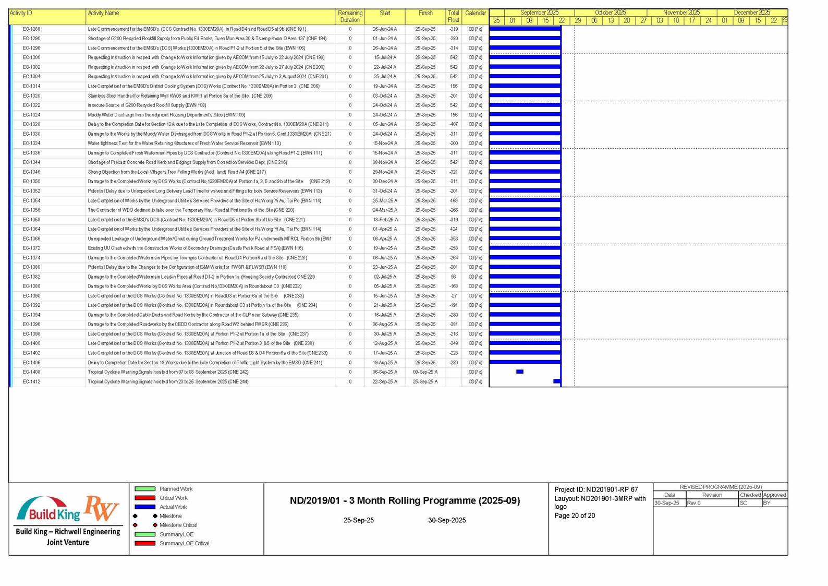
Task: Select the October 2025 timescale header
Action: (610, 13)
